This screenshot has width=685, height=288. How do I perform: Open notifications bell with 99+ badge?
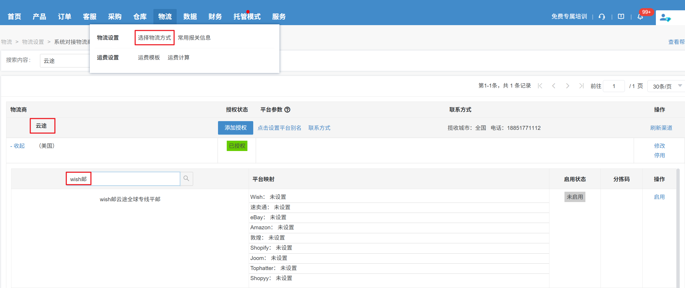point(640,17)
